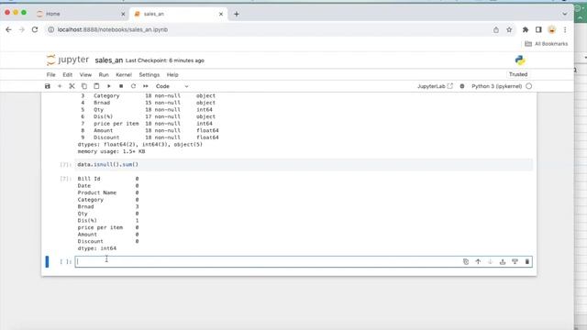The image size is (587, 330).
Task: Open the All Bookmarks folder
Action: tap(547, 44)
